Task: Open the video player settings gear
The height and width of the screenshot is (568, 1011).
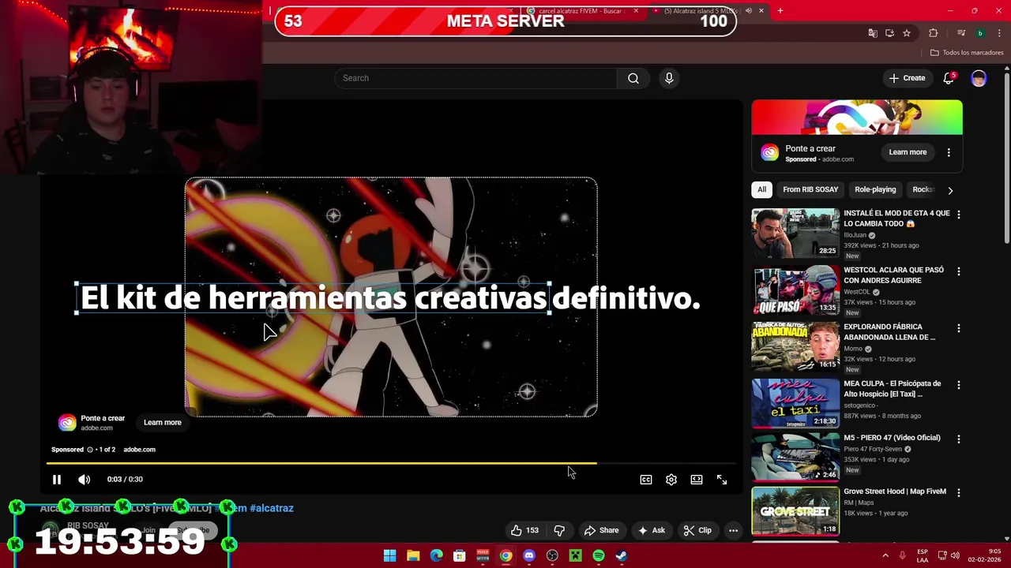Action: pos(671,480)
